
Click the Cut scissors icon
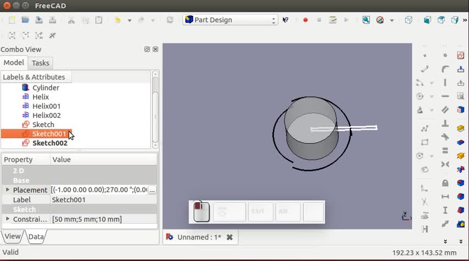[71, 20]
